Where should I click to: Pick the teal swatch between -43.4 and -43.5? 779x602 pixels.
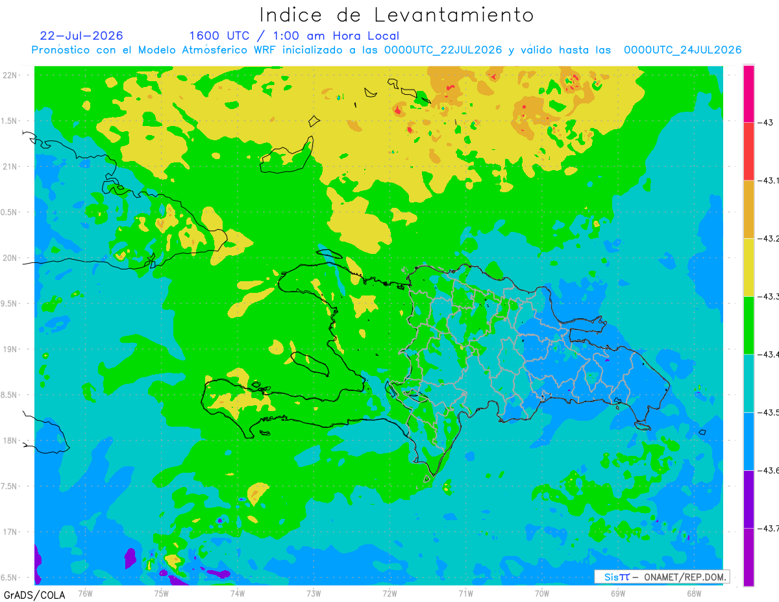[x=748, y=383]
